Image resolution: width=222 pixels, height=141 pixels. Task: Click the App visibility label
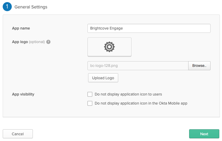(23, 94)
